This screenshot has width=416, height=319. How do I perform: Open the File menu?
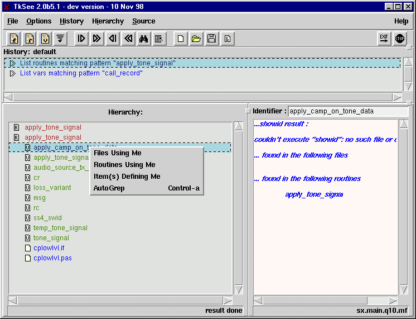click(12, 21)
